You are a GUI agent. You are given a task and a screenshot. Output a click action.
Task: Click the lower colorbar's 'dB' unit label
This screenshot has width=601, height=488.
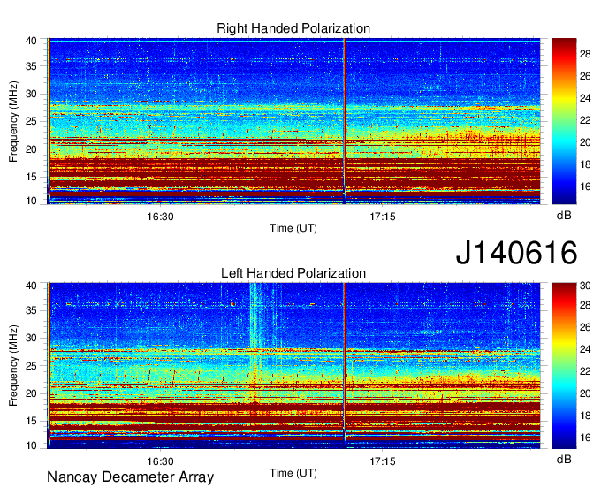(x=564, y=459)
